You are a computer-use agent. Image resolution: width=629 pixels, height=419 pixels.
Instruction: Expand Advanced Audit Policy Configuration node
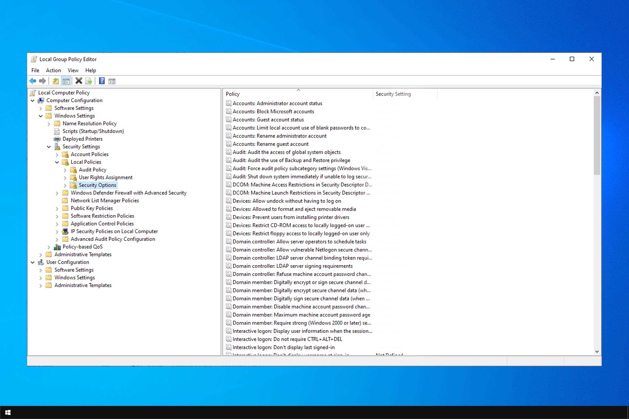pos(57,239)
